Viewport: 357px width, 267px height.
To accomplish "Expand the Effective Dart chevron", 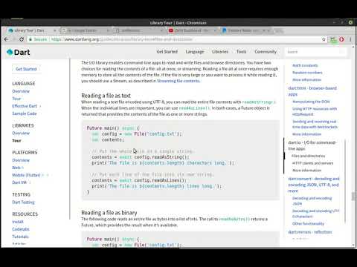I will point(40,106).
